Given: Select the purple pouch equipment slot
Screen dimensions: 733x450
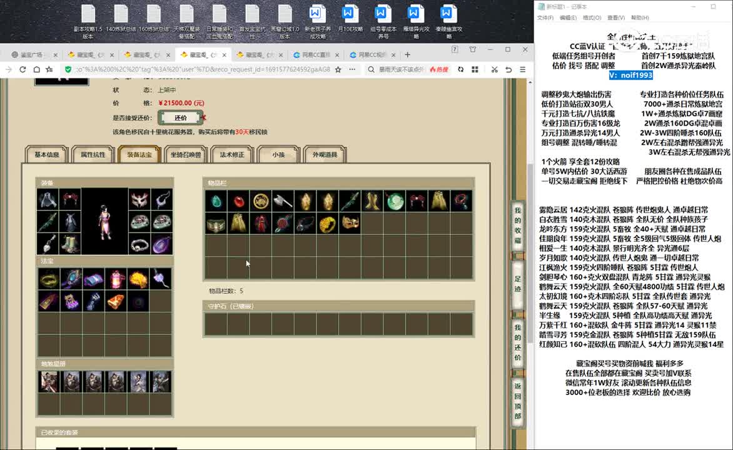Looking at the screenshot, I should pos(162,244).
